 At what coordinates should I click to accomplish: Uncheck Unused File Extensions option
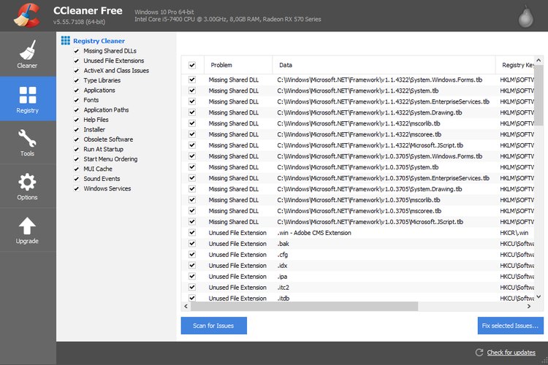(x=77, y=61)
